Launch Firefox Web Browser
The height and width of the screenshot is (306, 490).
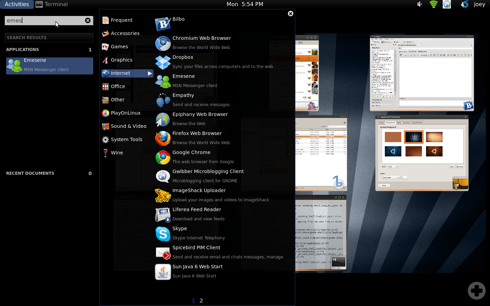(x=197, y=133)
